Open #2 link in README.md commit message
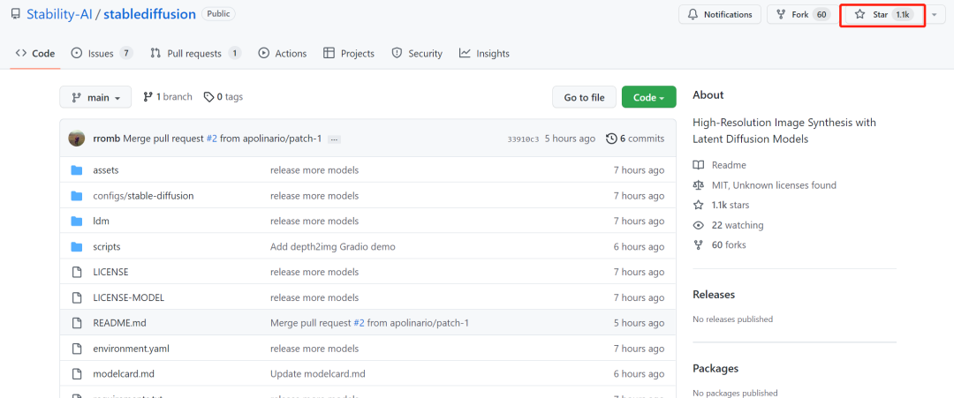Screen dimensions: 954x398 click(359, 323)
